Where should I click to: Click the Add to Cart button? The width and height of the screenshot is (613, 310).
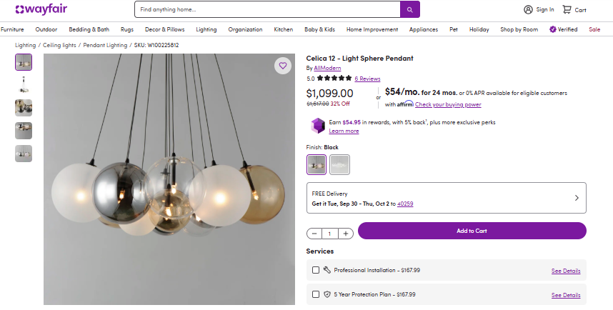point(472,231)
